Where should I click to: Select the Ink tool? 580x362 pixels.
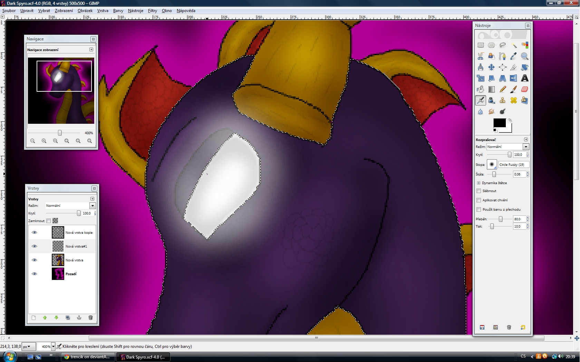492,100
